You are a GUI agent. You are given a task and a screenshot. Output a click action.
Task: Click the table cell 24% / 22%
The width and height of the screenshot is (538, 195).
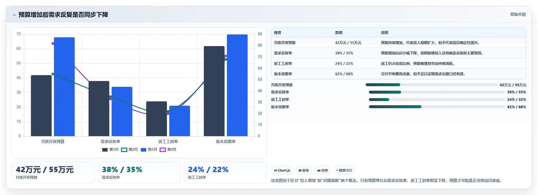(x=344, y=64)
